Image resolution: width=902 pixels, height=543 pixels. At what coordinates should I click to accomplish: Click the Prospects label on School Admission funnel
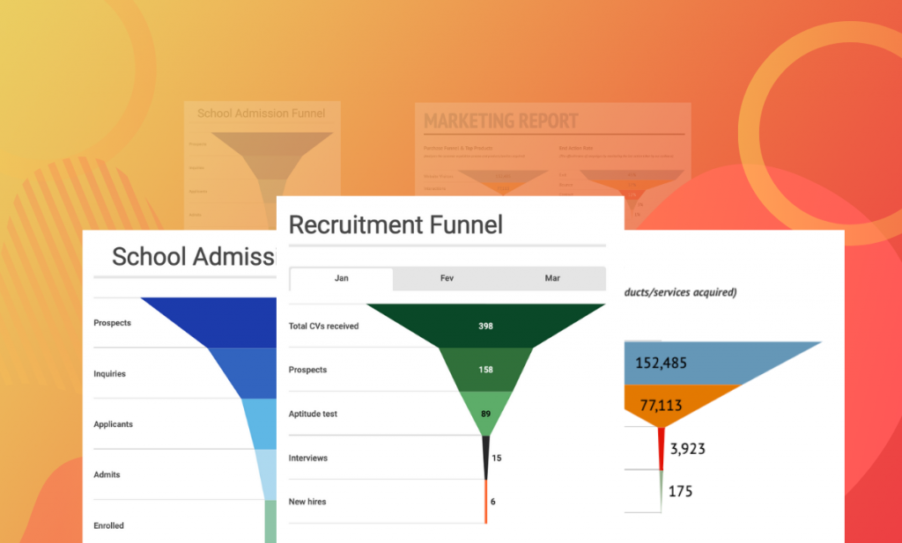tap(112, 323)
